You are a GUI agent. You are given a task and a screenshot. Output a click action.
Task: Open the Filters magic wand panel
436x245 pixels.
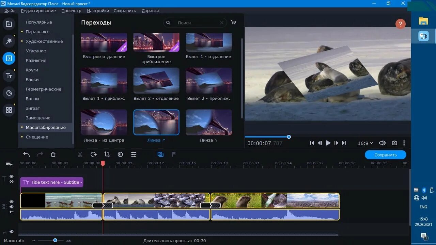pos(9,41)
